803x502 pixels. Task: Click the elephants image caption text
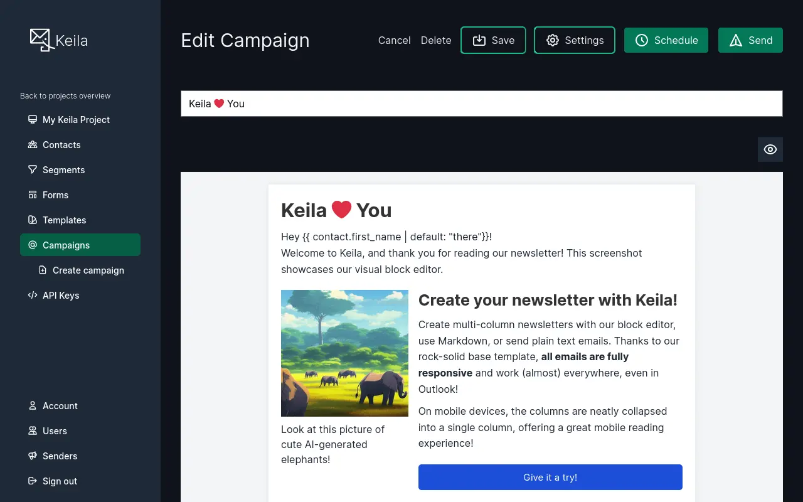coord(333,444)
